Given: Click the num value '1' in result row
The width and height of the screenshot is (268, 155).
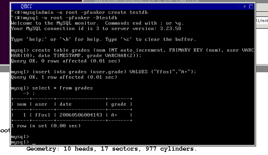Looking at the screenshot, I should pyautogui.click(x=25, y=115).
